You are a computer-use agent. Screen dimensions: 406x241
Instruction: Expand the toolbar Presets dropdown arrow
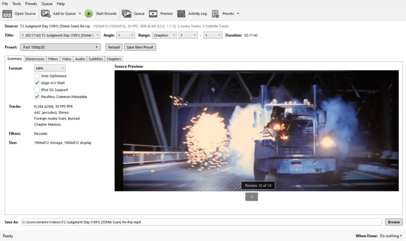[238, 14]
